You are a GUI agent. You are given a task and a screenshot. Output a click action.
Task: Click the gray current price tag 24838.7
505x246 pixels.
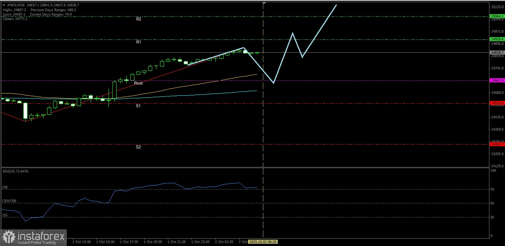(x=497, y=53)
